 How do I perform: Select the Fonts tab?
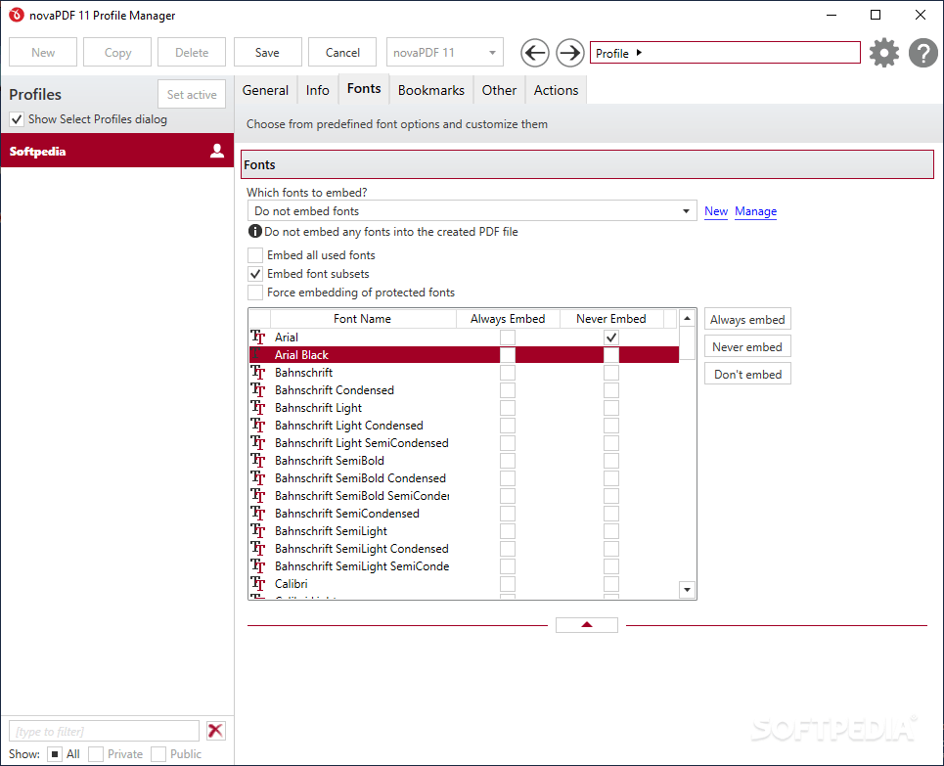364,88
